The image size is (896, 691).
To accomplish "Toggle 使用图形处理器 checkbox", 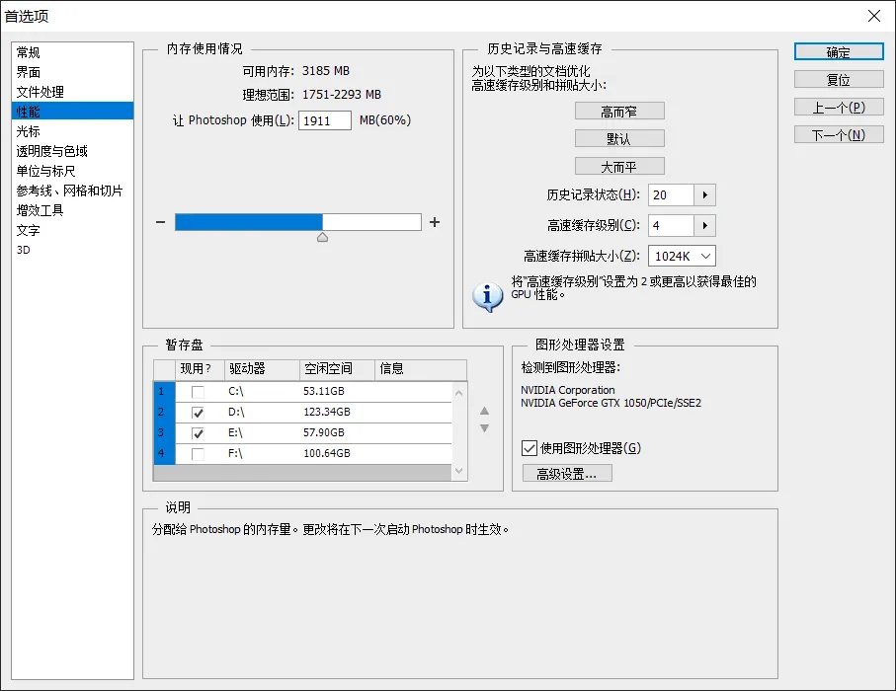I will [x=529, y=448].
